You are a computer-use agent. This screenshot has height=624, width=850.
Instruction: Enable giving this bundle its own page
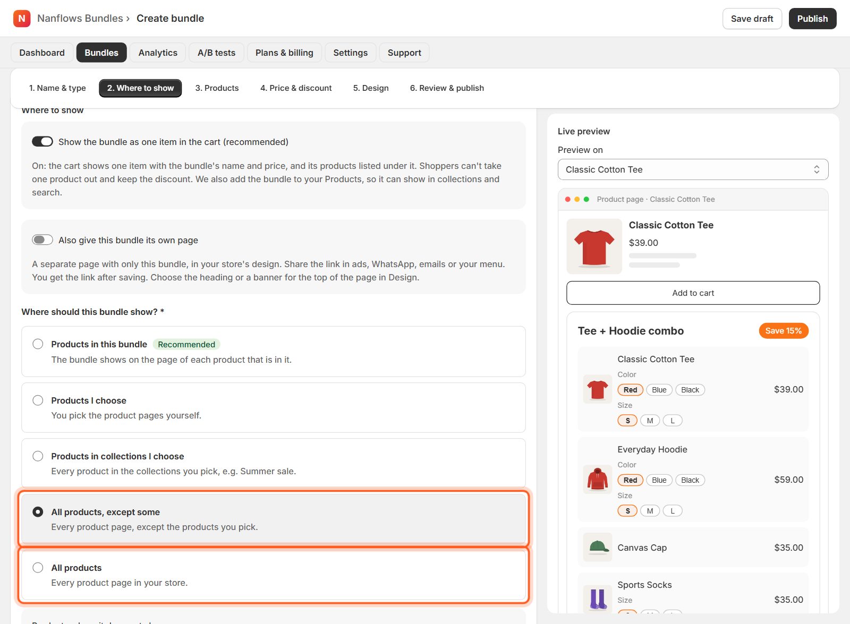click(42, 240)
